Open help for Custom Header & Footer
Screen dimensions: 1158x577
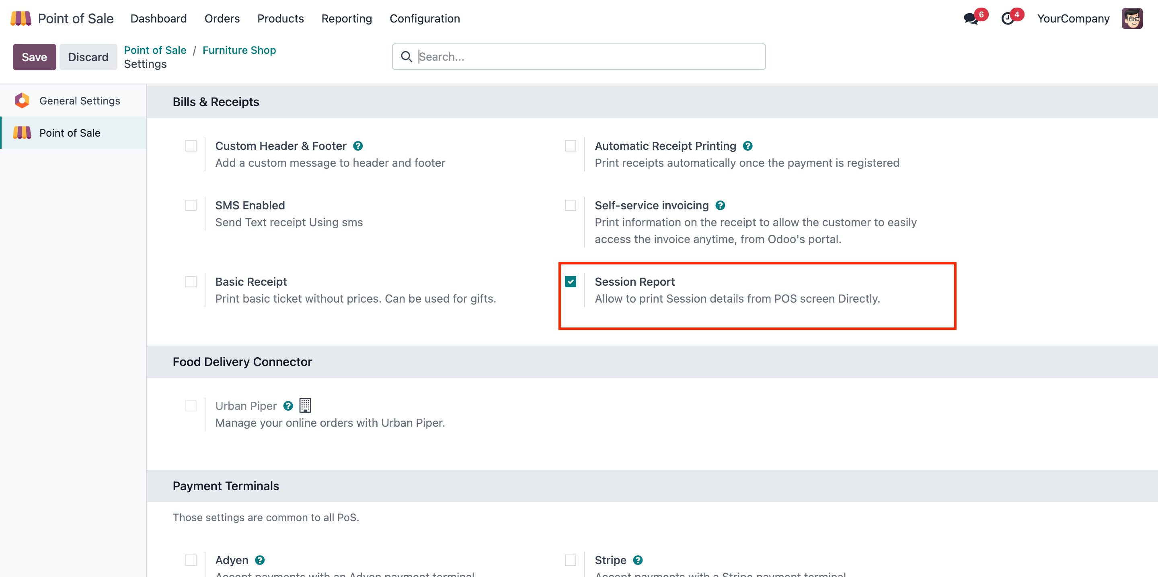(358, 146)
